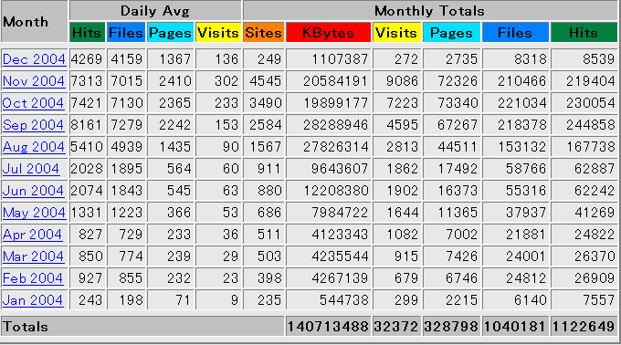Open the May 2004 monthly report
621x345 pixels.
coord(34,213)
